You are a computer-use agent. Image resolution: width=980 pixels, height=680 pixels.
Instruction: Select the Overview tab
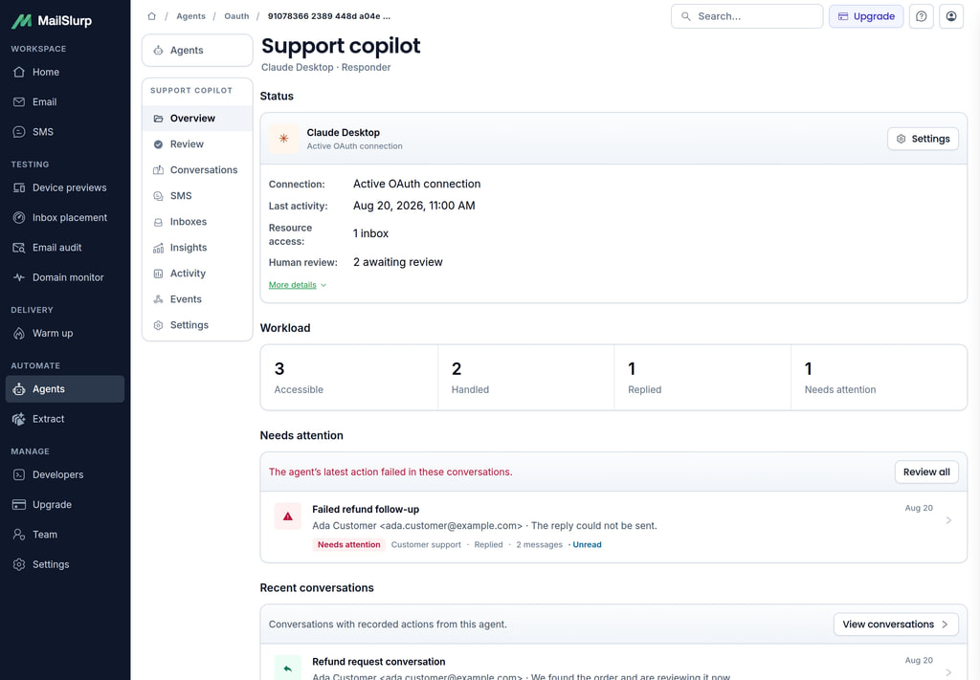tap(197, 118)
